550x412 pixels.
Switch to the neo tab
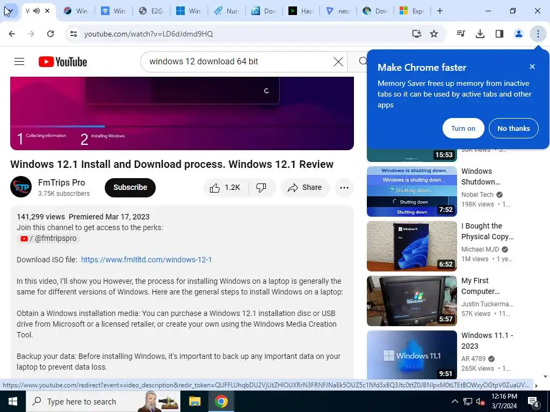pyautogui.click(x=338, y=11)
